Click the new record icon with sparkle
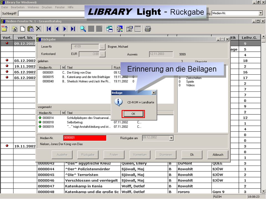The width and height of the screenshot is (266, 199). [x=15, y=29]
